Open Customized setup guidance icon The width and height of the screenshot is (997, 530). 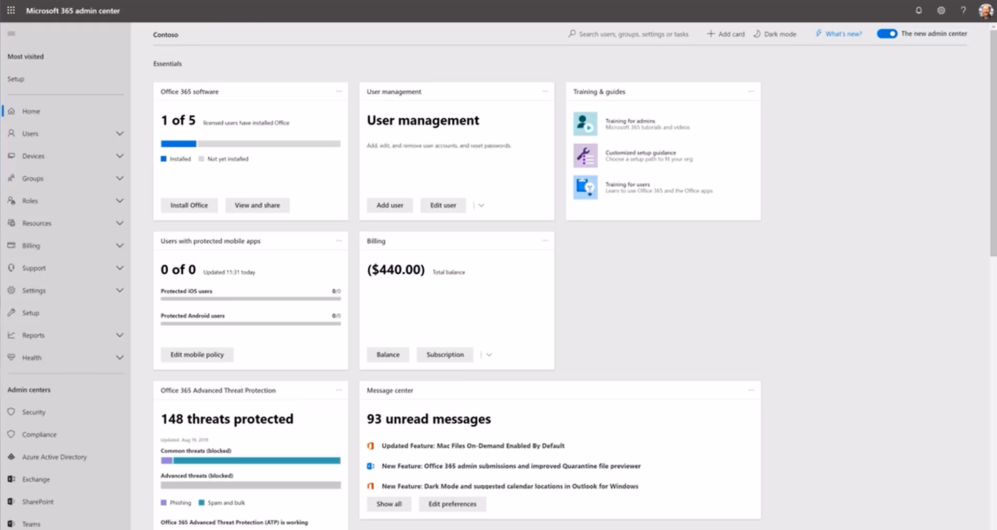point(585,156)
